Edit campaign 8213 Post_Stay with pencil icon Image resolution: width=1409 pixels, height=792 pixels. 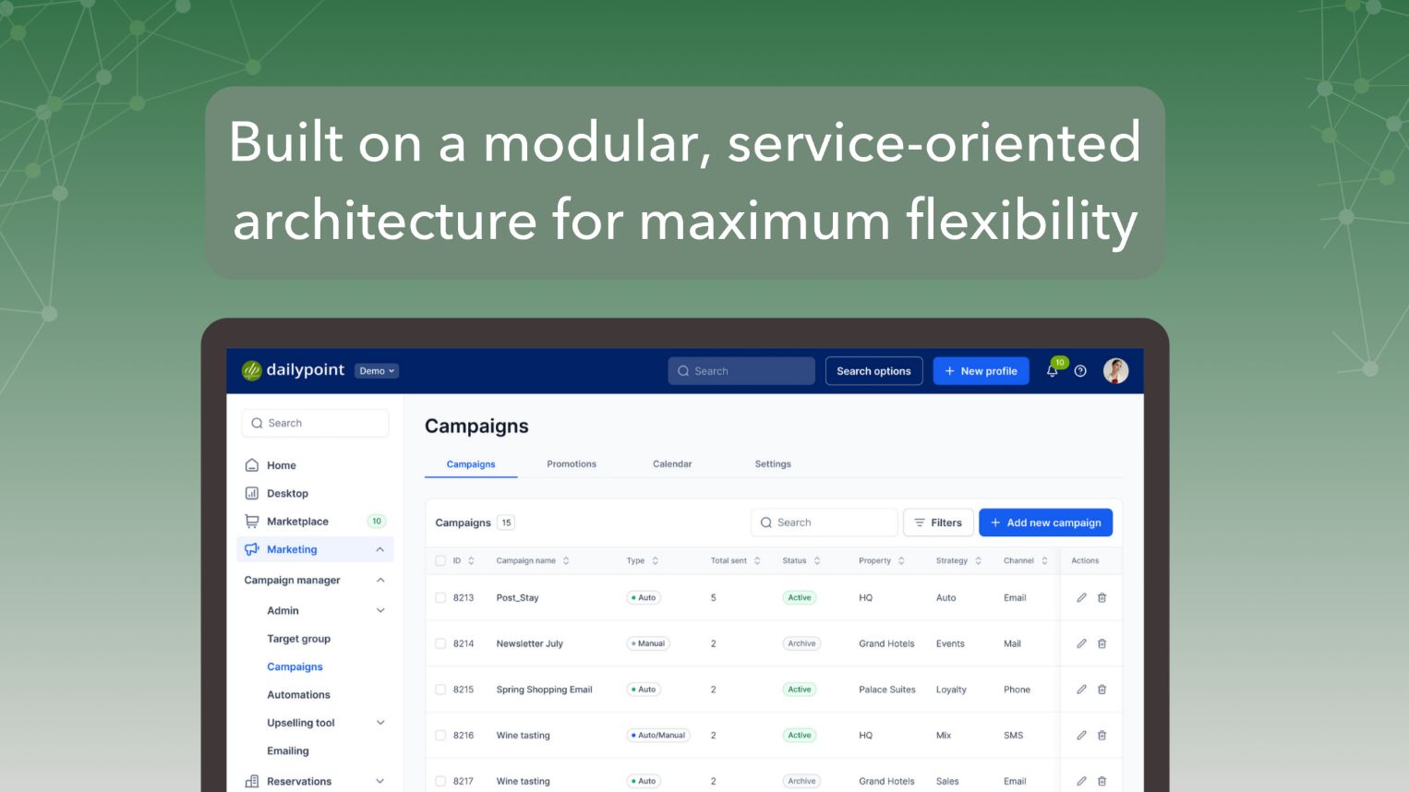1081,597
